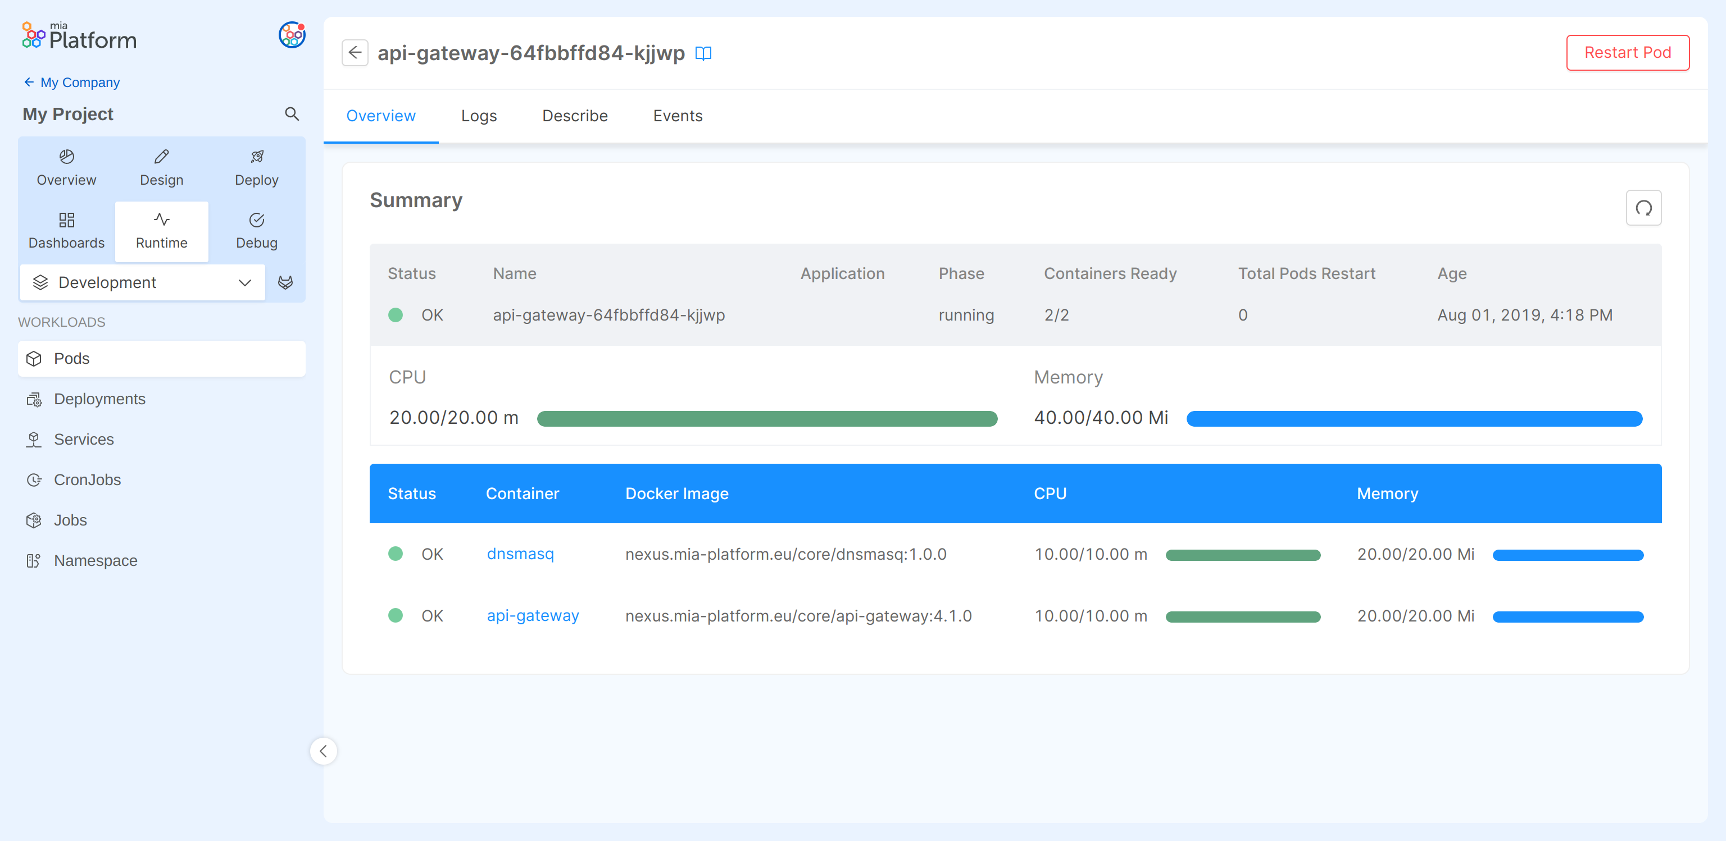Switch to the Logs tab
1726x841 pixels.
pyautogui.click(x=478, y=116)
